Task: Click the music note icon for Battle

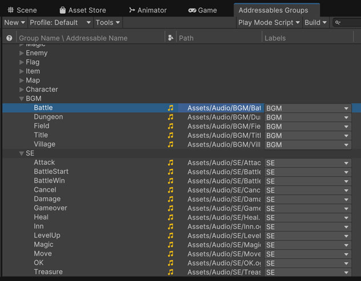Action: [x=171, y=108]
